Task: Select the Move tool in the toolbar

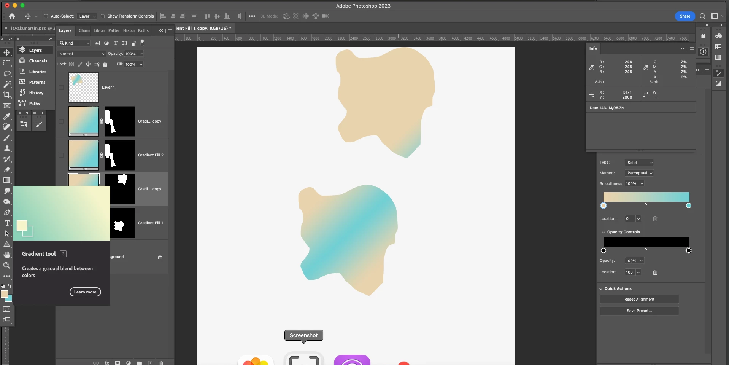Action: click(7, 52)
